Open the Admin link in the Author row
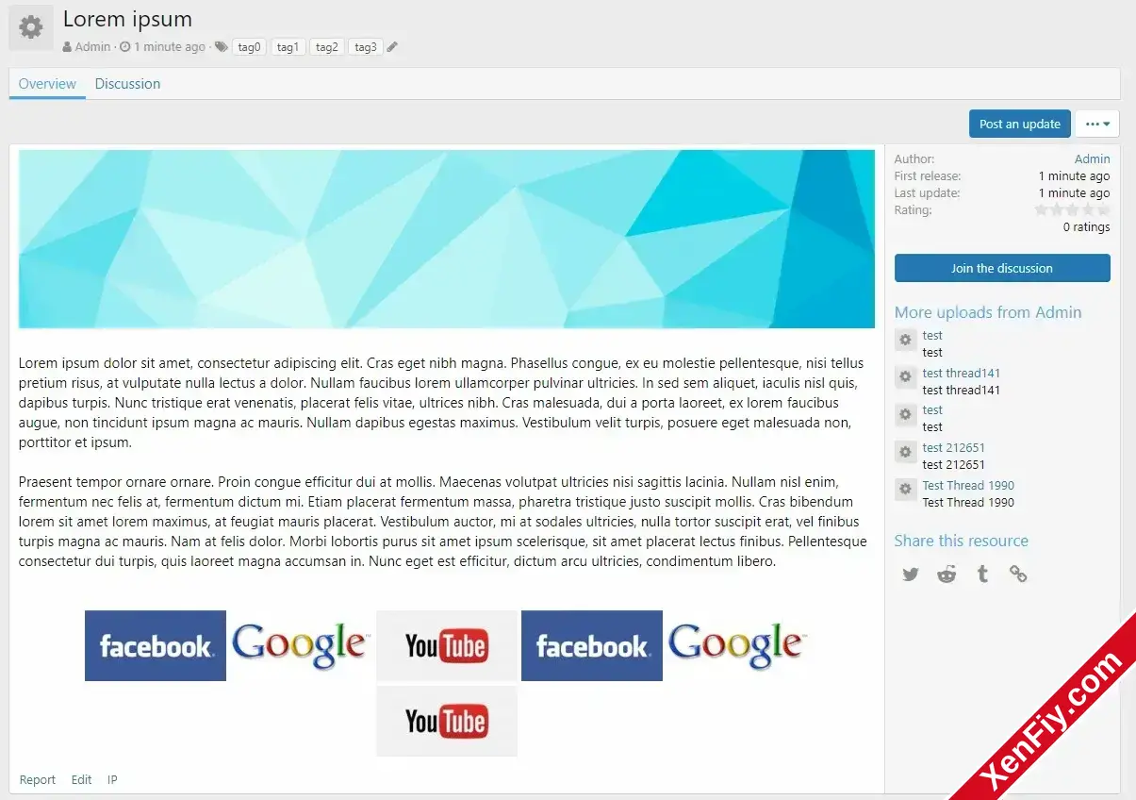Viewport: 1136px width, 800px height. 1093,159
